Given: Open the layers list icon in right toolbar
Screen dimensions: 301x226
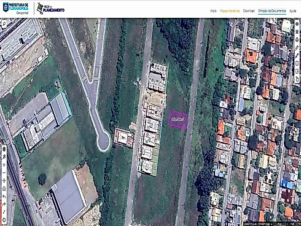Looking at the screenshot, I should (297, 32).
